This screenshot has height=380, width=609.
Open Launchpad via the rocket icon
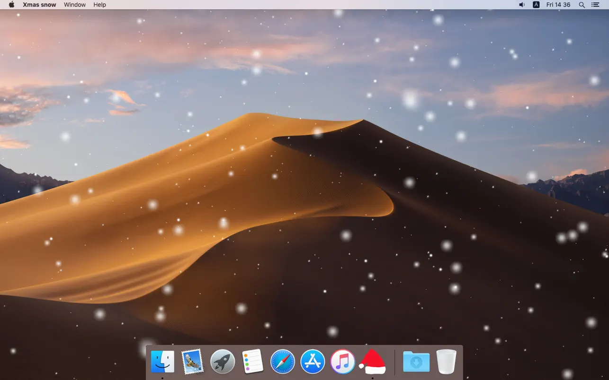(x=222, y=362)
